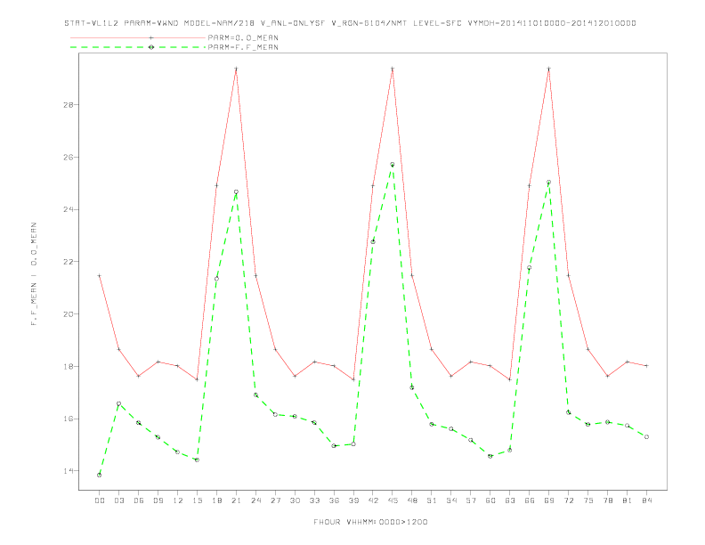Click the x-axis tick label 03
705x545 pixels.
pos(118,500)
